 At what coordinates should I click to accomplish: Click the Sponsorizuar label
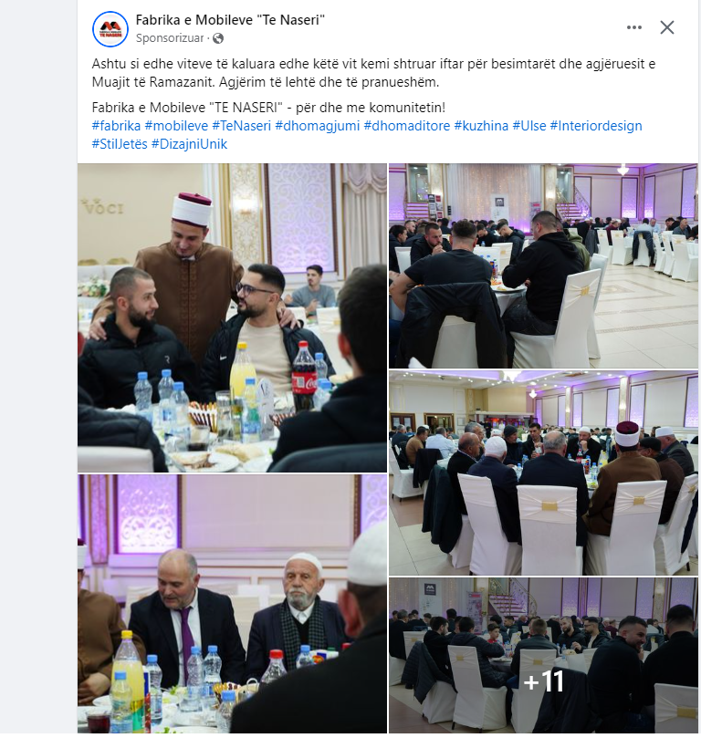point(170,38)
